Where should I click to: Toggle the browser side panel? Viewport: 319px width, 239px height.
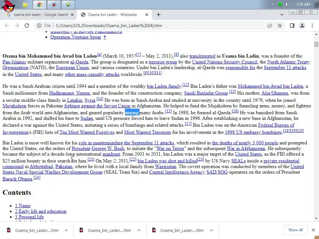click(x=292, y=26)
